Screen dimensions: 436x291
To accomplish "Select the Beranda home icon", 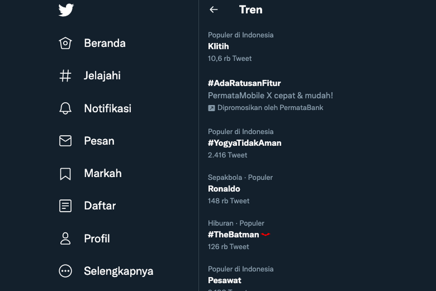I will 65,43.
